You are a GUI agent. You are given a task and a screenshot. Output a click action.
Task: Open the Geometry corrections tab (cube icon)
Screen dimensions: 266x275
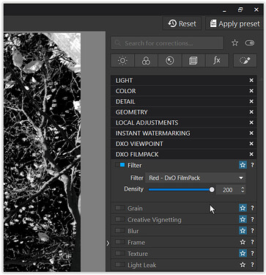pos(193,61)
